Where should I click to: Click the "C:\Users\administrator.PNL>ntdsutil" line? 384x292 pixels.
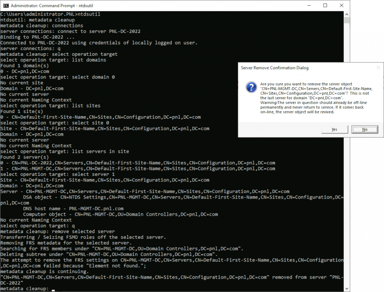point(50,14)
